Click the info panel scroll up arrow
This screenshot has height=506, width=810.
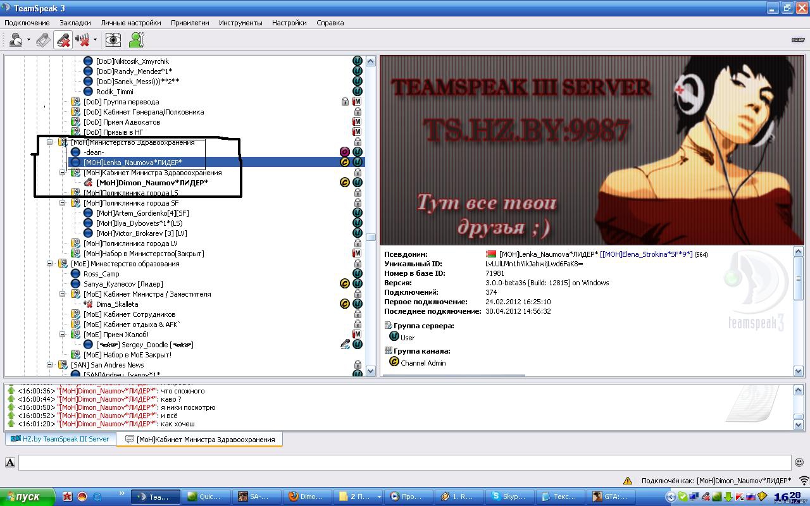pos(799,252)
